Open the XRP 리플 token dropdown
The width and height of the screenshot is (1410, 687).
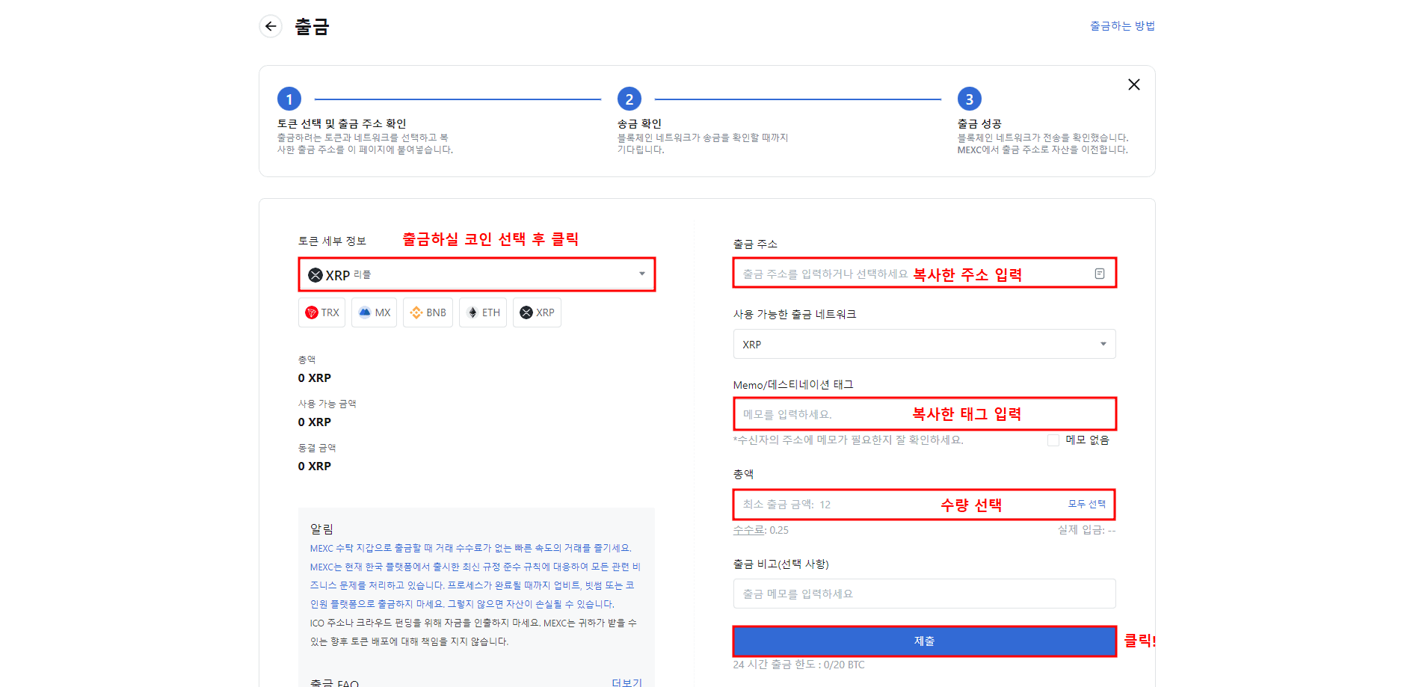[x=641, y=274]
